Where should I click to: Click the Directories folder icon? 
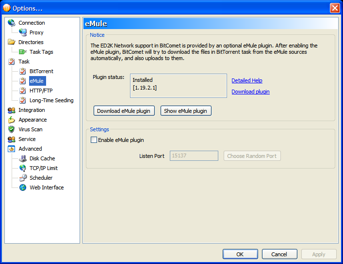click(x=11, y=42)
